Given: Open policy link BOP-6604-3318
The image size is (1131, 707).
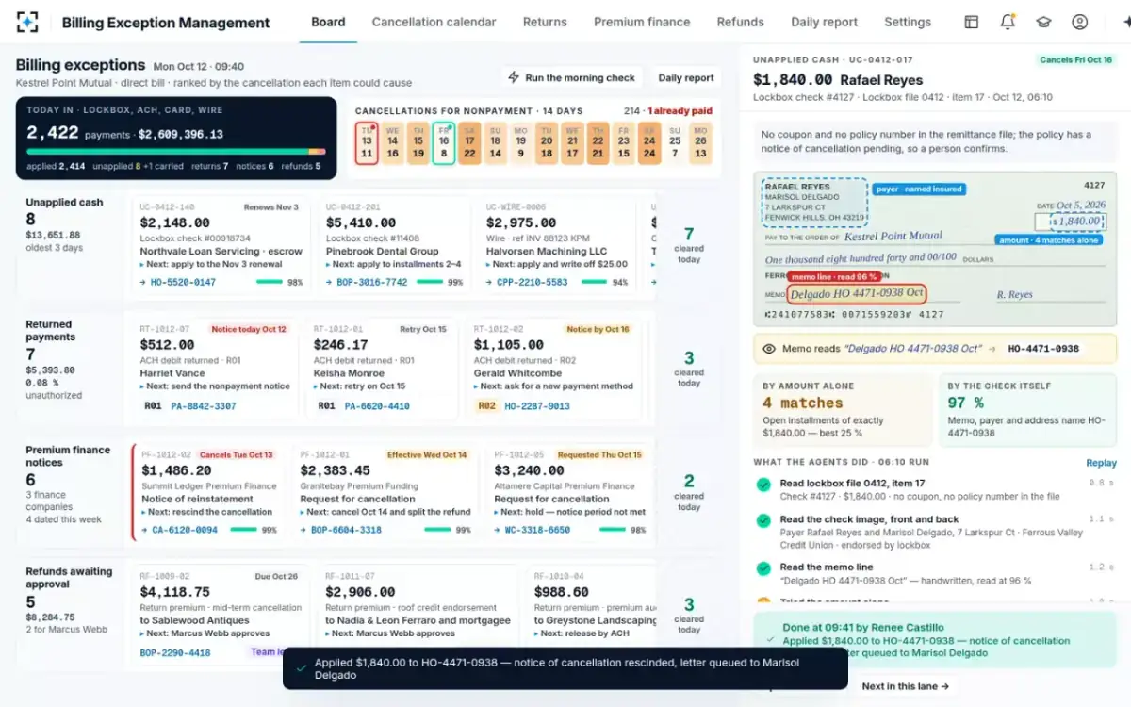Looking at the screenshot, I should click(x=346, y=530).
